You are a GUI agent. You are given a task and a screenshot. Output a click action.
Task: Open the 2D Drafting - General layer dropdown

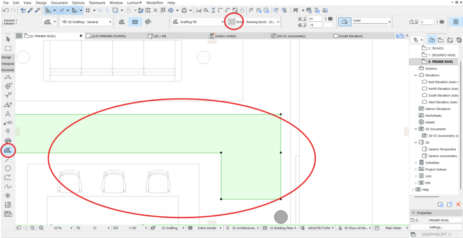point(86,22)
